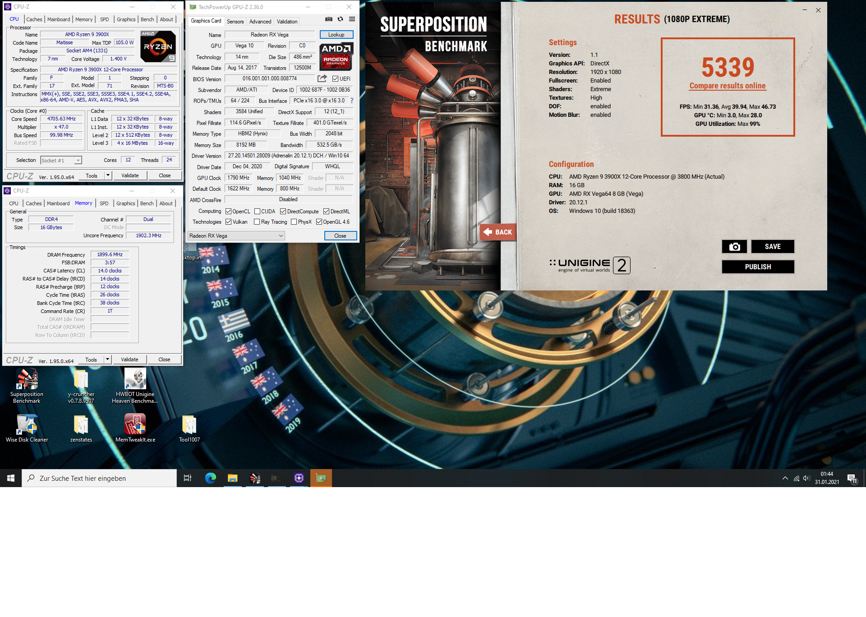Open the Windows Start menu
The height and width of the screenshot is (617, 866).
pos(11,478)
